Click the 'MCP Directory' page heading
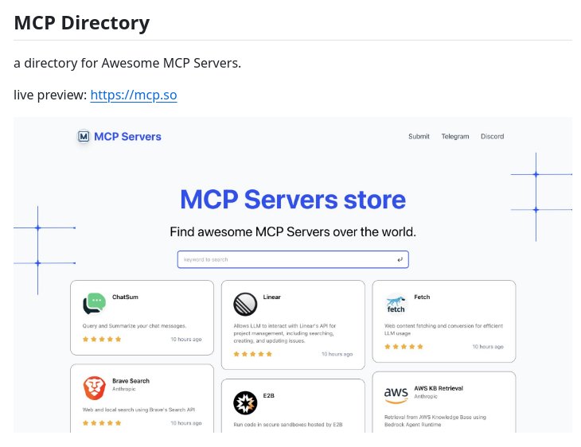The image size is (581, 447). pyautogui.click(x=81, y=23)
